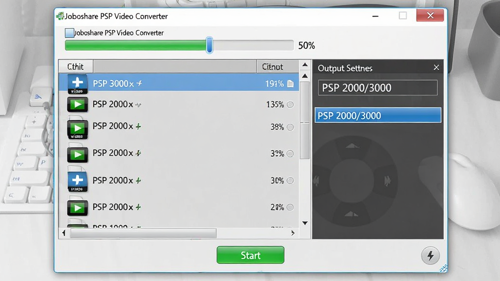Click the vertical scrollbar up arrow
Image resolution: width=500 pixels, height=281 pixels.
point(305,76)
